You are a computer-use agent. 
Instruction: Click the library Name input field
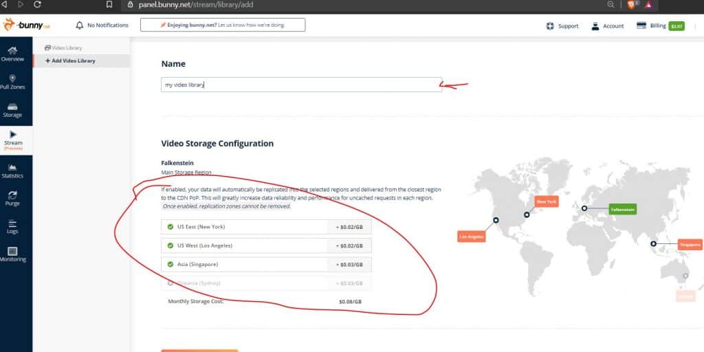tap(301, 85)
